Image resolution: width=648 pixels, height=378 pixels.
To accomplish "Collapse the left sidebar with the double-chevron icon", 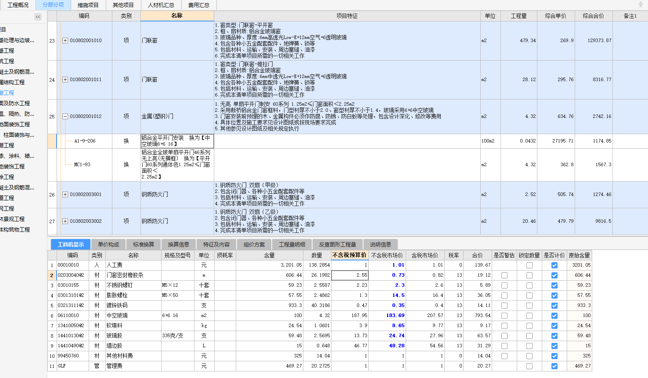I will tap(38, 17).
